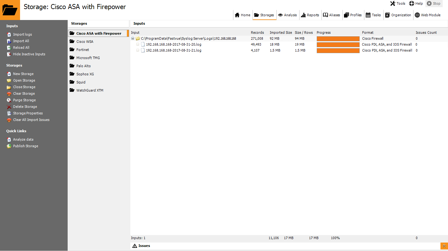Screen dimensions: 448x251
Task: Select the 192.168.168.168-2017-08-31-21.log file name
Action: coord(174,50)
